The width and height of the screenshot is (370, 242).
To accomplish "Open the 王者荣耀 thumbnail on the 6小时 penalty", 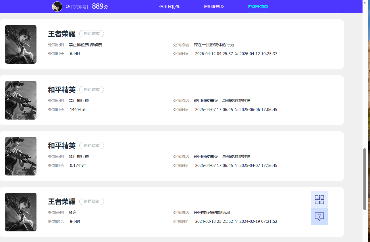I will point(21,44).
